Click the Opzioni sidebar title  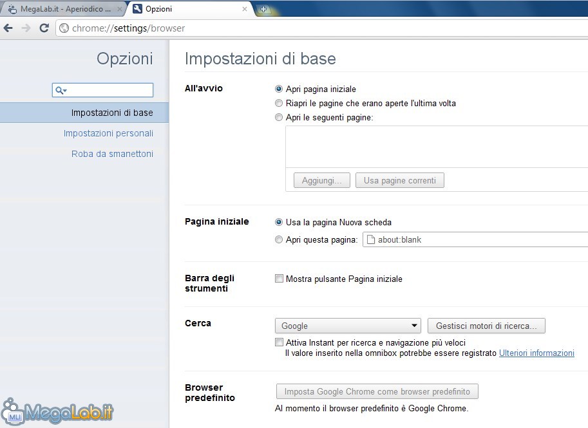coord(125,59)
